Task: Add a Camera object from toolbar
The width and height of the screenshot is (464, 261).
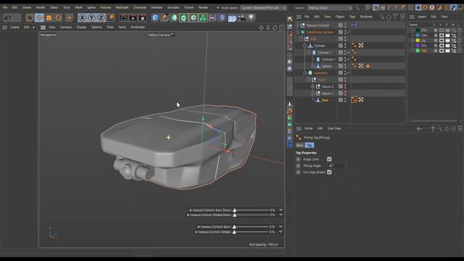Action: tap(241, 17)
